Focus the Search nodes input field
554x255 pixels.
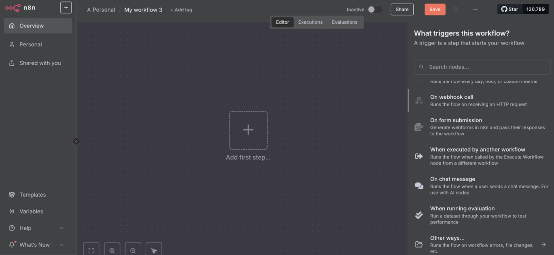482,67
